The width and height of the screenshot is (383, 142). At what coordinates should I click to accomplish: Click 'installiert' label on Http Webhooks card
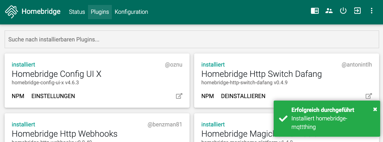pyautogui.click(x=23, y=124)
